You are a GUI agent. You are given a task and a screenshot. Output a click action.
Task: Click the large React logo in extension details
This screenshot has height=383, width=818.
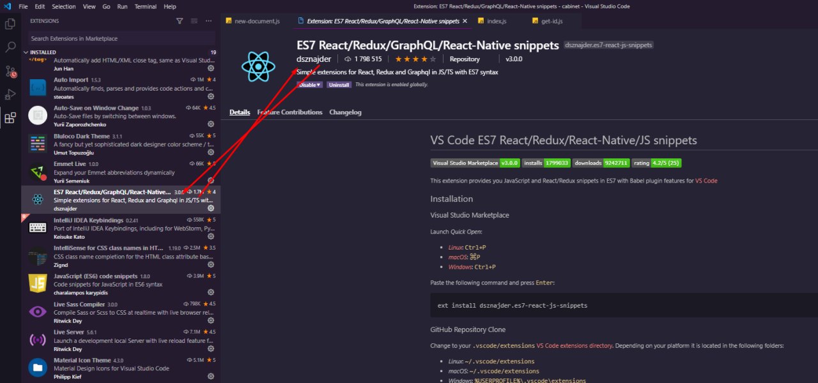[x=258, y=66]
